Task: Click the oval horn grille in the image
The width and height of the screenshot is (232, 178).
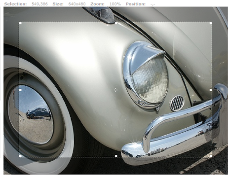Action: point(177,103)
